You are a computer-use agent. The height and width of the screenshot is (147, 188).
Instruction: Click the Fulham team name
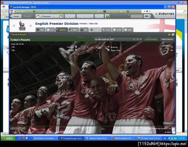coord(70,47)
